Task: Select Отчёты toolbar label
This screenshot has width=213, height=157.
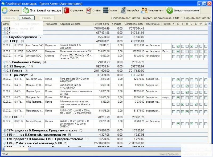Action: [97, 10]
